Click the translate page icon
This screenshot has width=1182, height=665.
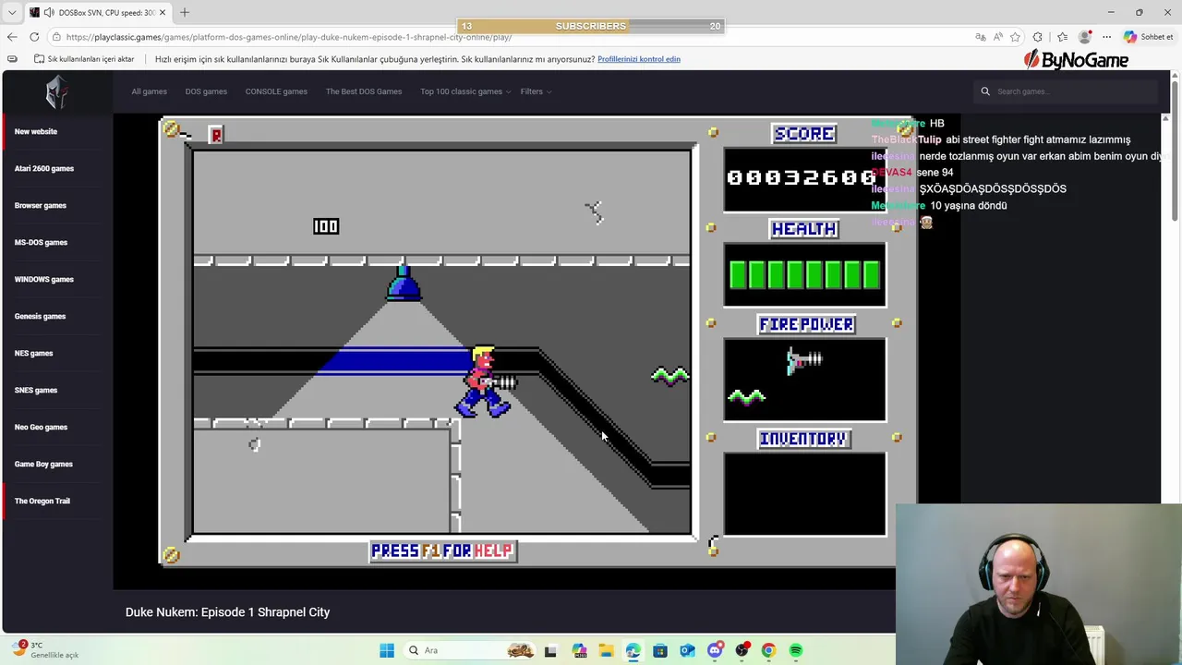(981, 37)
